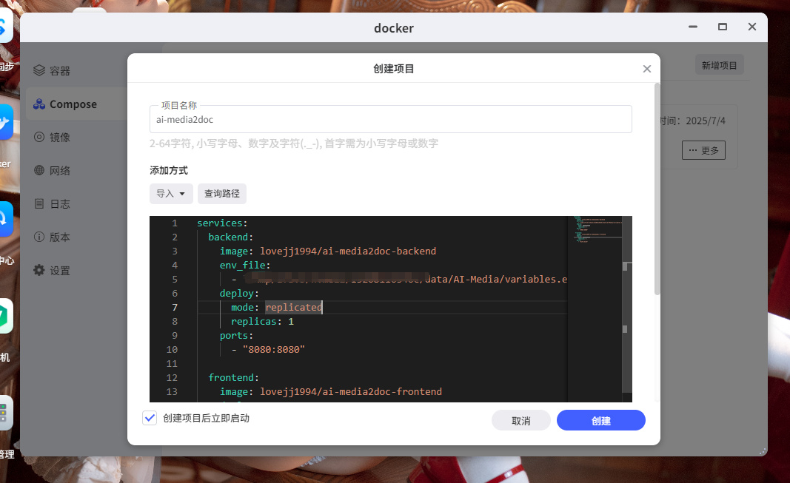Image resolution: width=790 pixels, height=483 pixels.
Task: Click the 'services:' line in the editor
Action: pyautogui.click(x=222, y=223)
